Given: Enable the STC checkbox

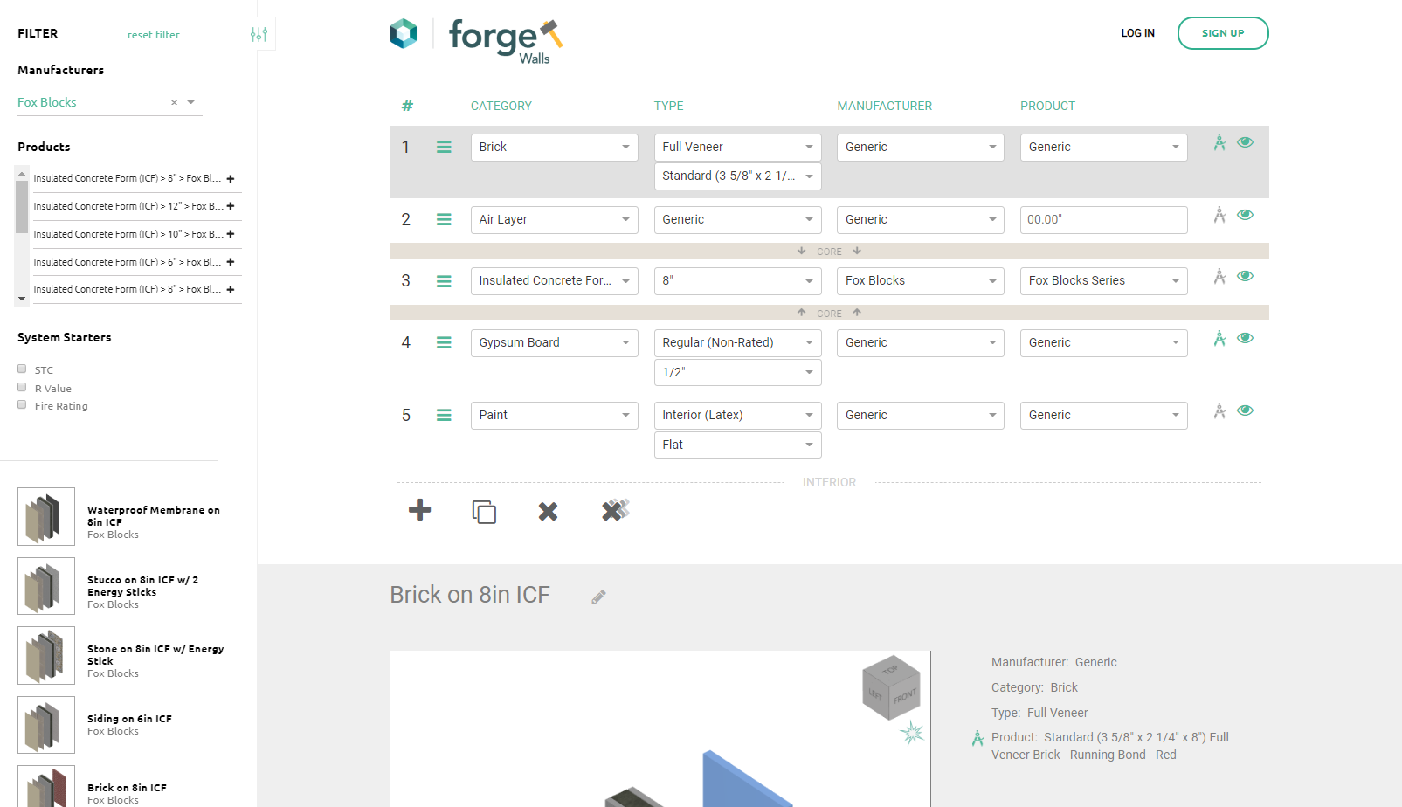Looking at the screenshot, I should tap(22, 369).
